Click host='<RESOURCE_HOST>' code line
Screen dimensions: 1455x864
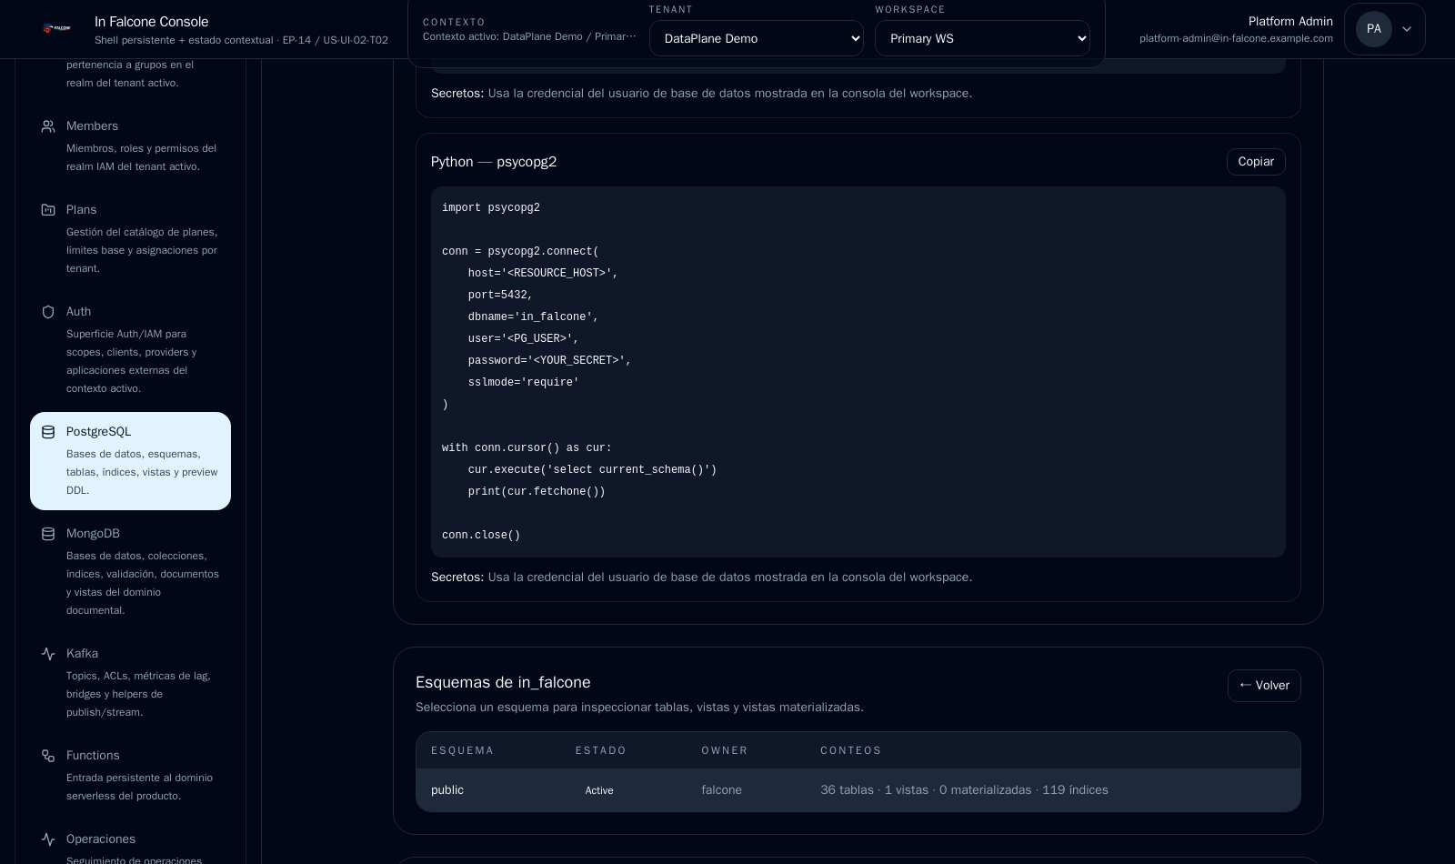[543, 274]
